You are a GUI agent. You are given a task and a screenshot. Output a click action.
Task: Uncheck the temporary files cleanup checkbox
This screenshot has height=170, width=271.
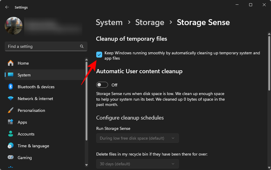click(x=99, y=55)
